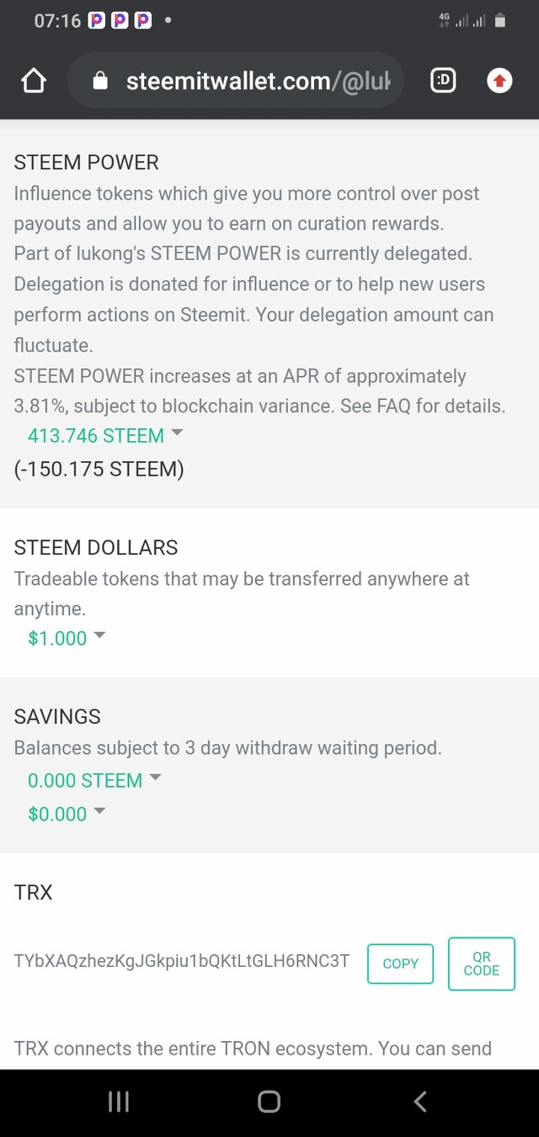Tap the red upward arrow update icon
The height and width of the screenshot is (1137, 539).
499,81
